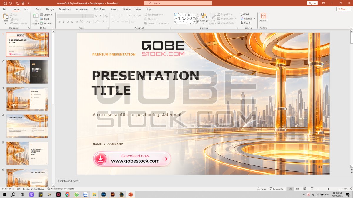The width and height of the screenshot is (353, 198).
Task: Open the Format Painter tool
Action: pos(19,23)
